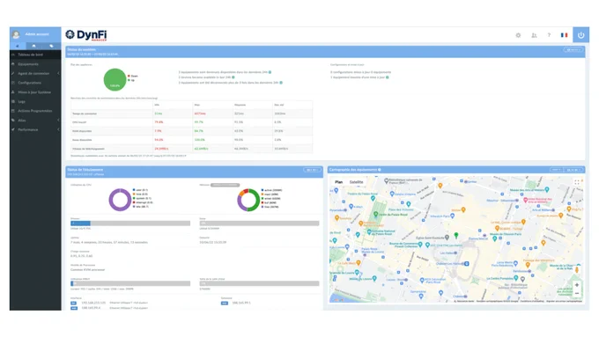Expand Performance submenu chevron
This screenshot has width=599, height=337.
[58, 129]
